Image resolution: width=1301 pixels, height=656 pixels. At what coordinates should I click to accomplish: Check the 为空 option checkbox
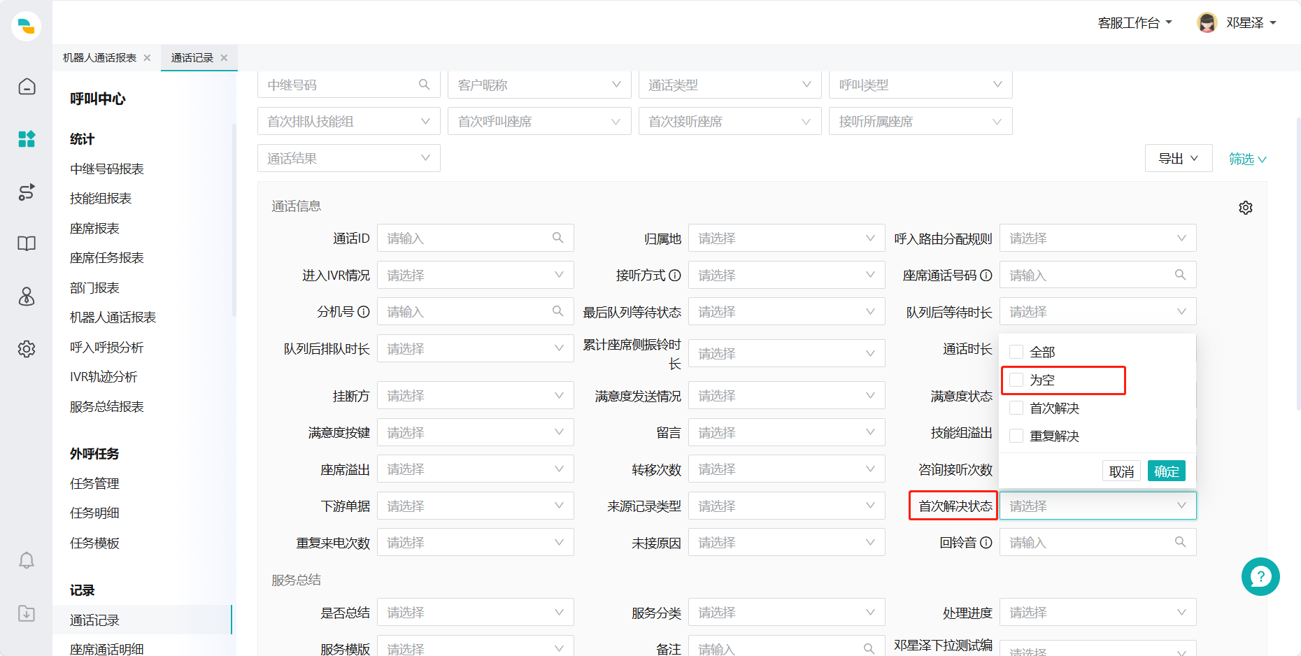click(1016, 380)
